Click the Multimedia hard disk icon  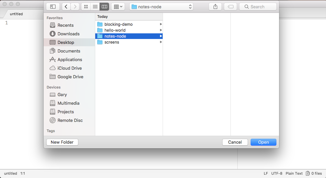53,103
